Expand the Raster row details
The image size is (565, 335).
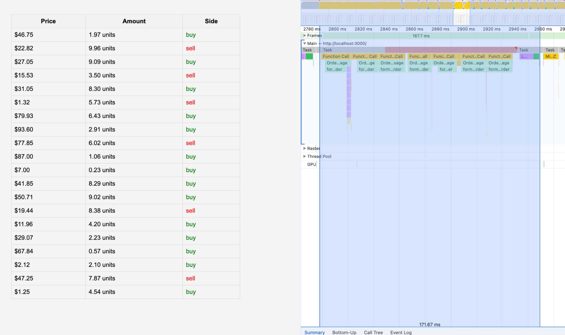point(304,148)
